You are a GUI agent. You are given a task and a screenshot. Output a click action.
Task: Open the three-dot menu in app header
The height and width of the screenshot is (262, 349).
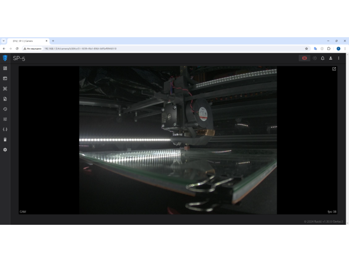(x=338, y=58)
